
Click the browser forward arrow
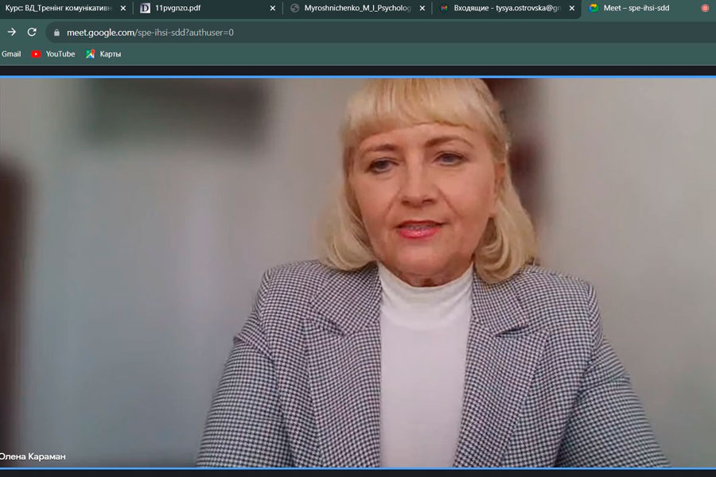(x=11, y=33)
